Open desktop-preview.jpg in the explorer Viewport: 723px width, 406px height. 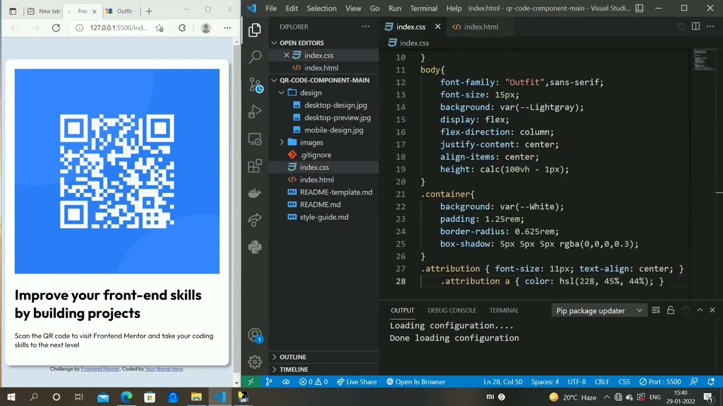click(337, 117)
